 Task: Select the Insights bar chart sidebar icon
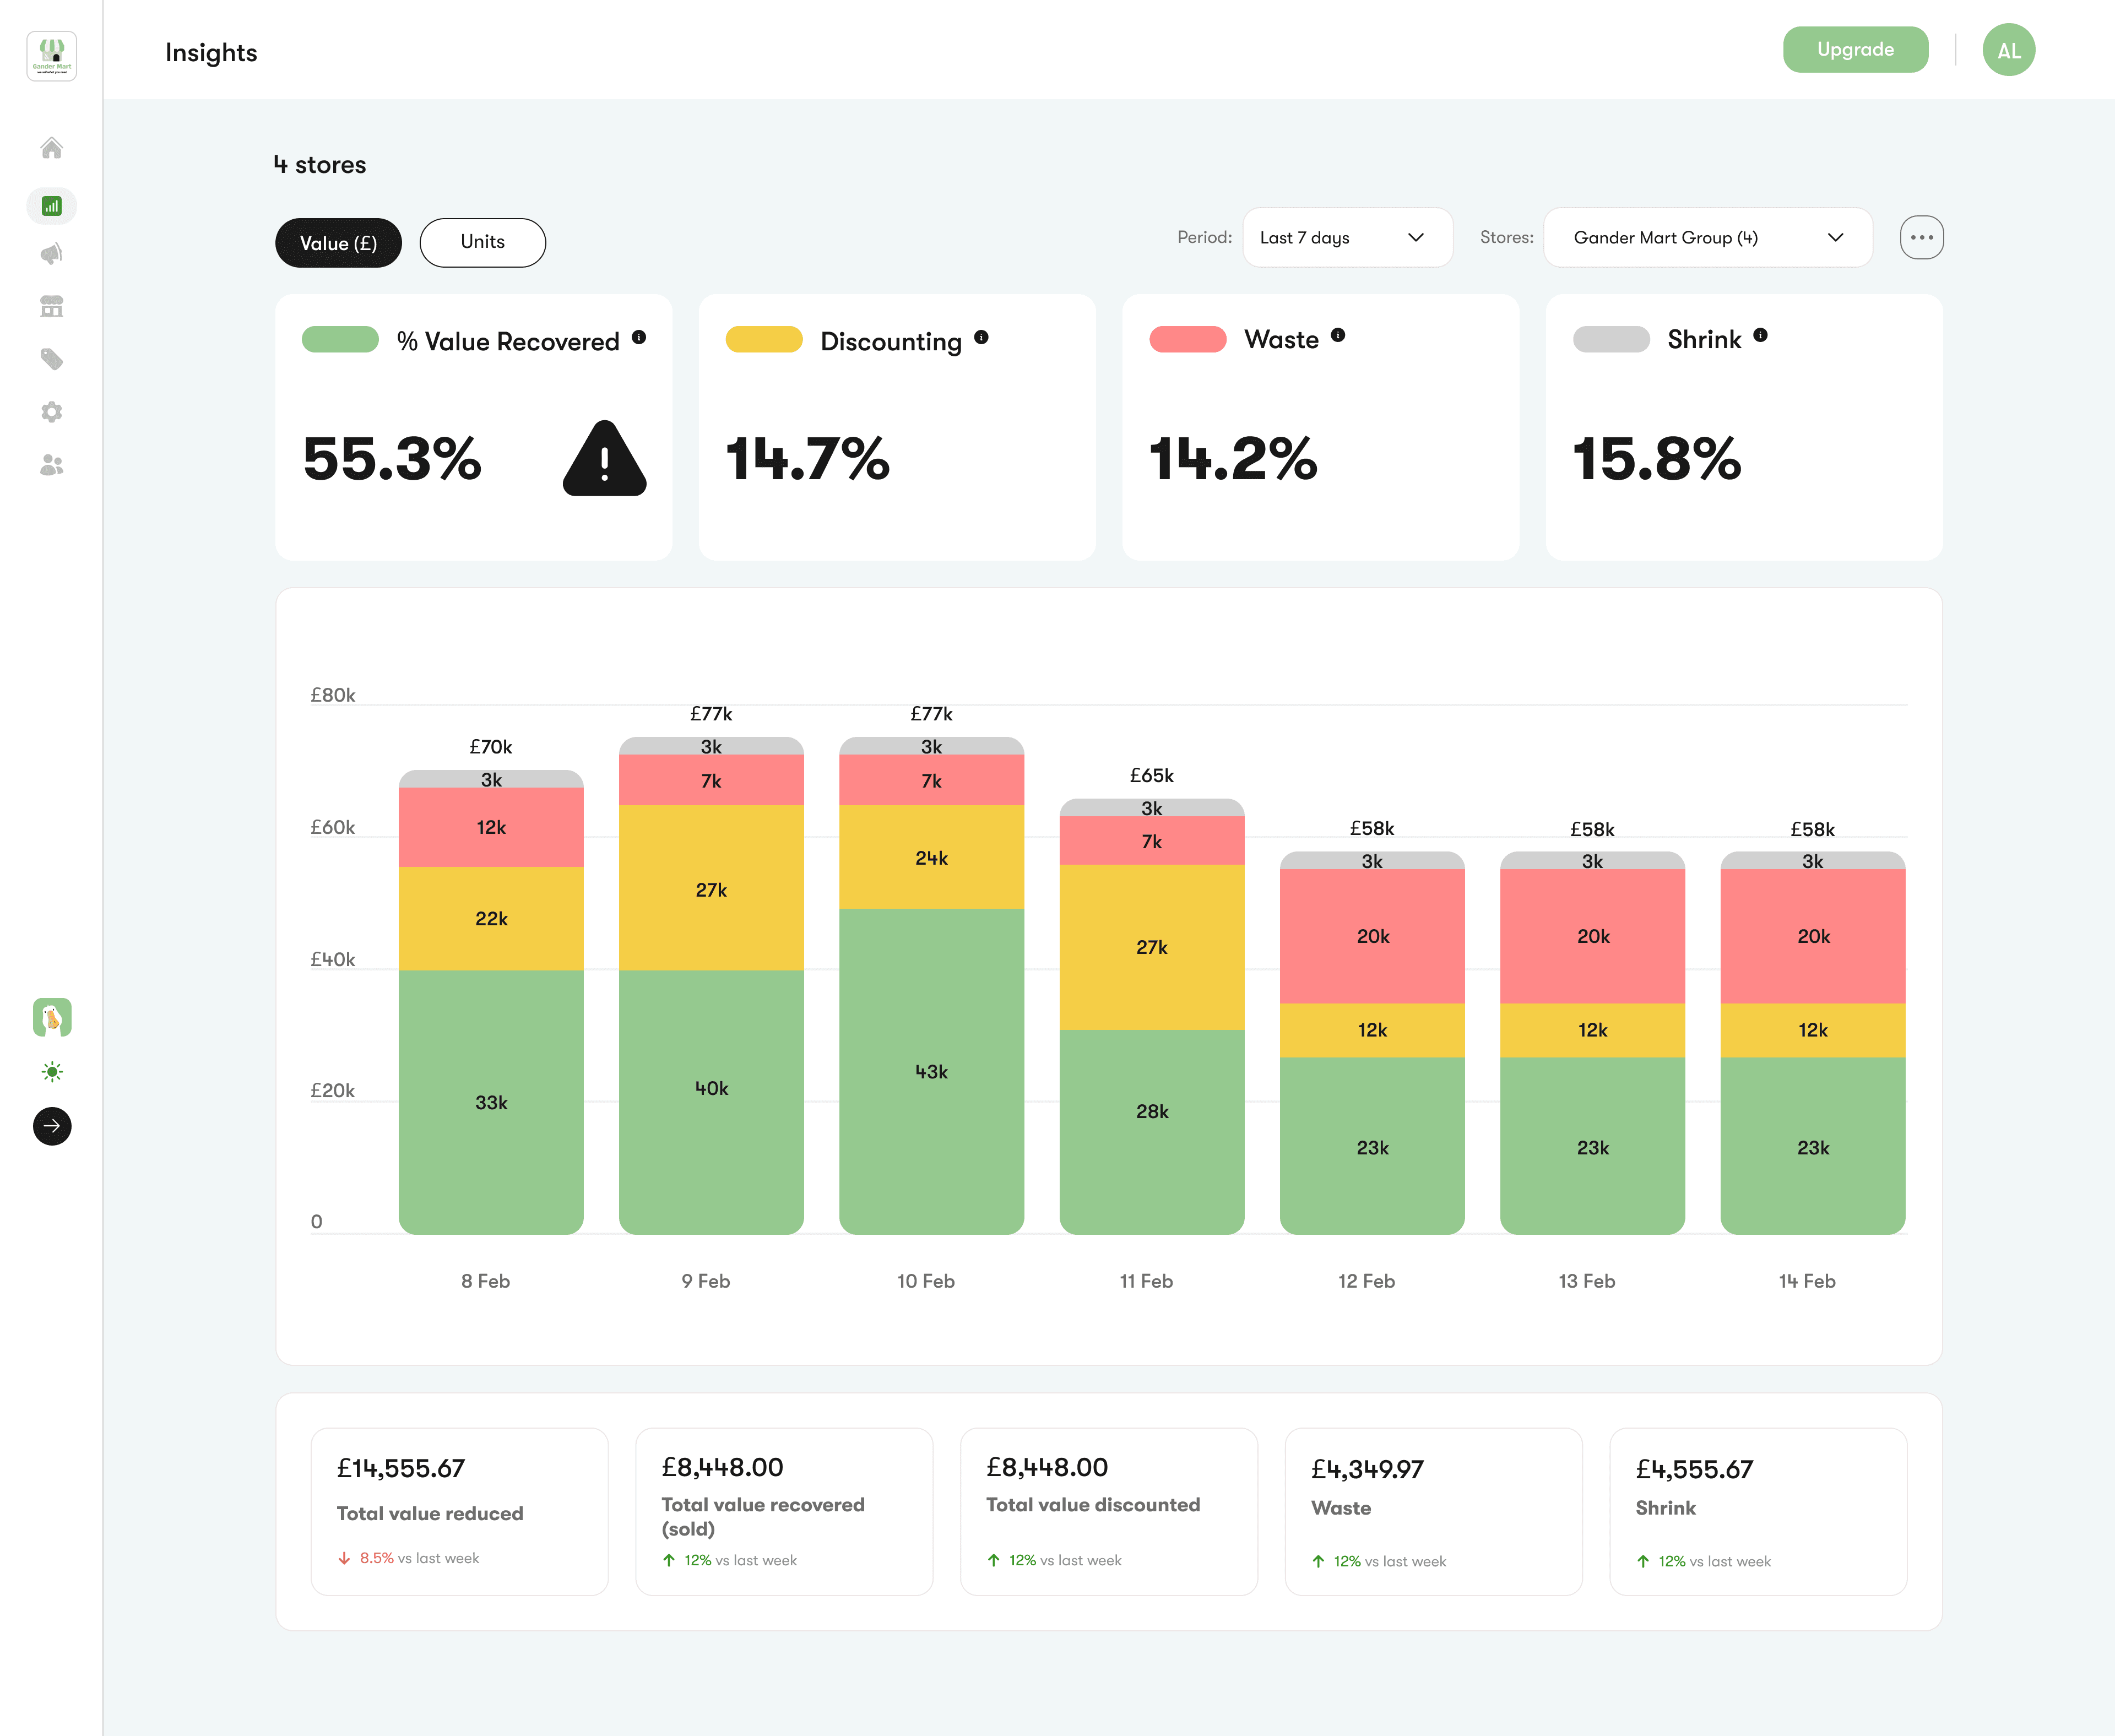[x=52, y=206]
